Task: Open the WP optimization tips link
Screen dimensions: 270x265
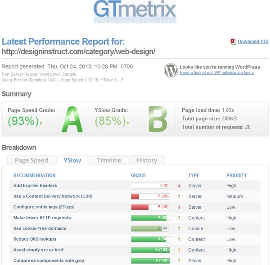Action: click(217, 73)
